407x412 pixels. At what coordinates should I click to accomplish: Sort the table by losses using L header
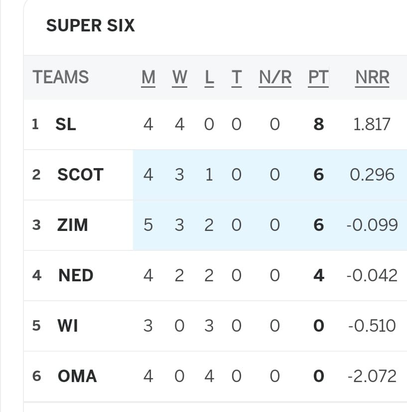[x=209, y=77]
